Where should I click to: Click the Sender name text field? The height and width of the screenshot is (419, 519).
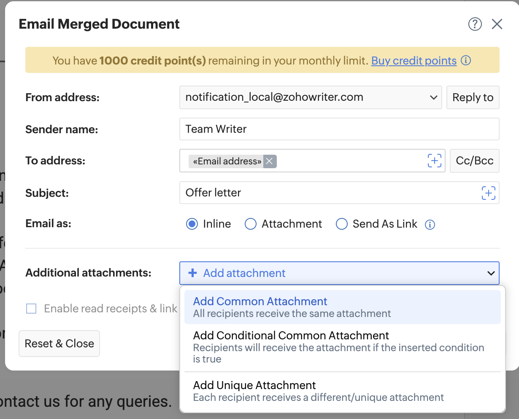(x=339, y=129)
